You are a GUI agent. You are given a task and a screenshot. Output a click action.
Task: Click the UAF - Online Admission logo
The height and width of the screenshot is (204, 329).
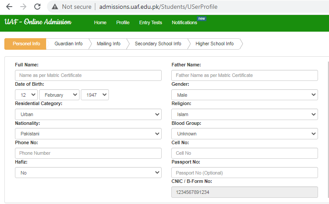38,22
